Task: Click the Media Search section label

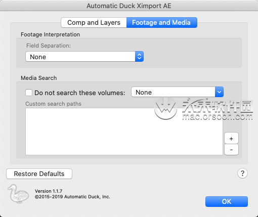Action: click(39, 78)
